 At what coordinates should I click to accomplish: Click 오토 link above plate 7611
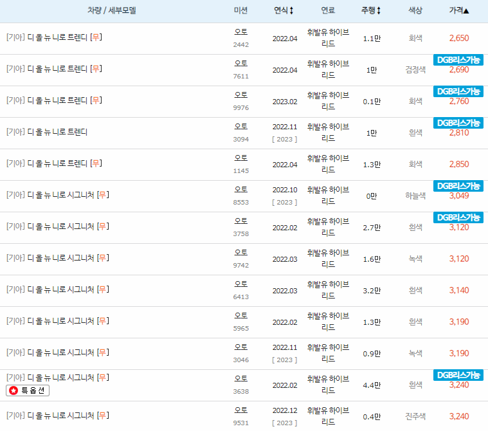(241, 63)
